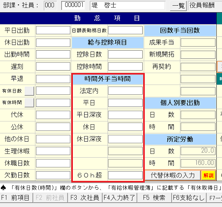Screen dimensions: 222x207
Task: Click the 有休時間 input field
Action: (x=53, y=103)
